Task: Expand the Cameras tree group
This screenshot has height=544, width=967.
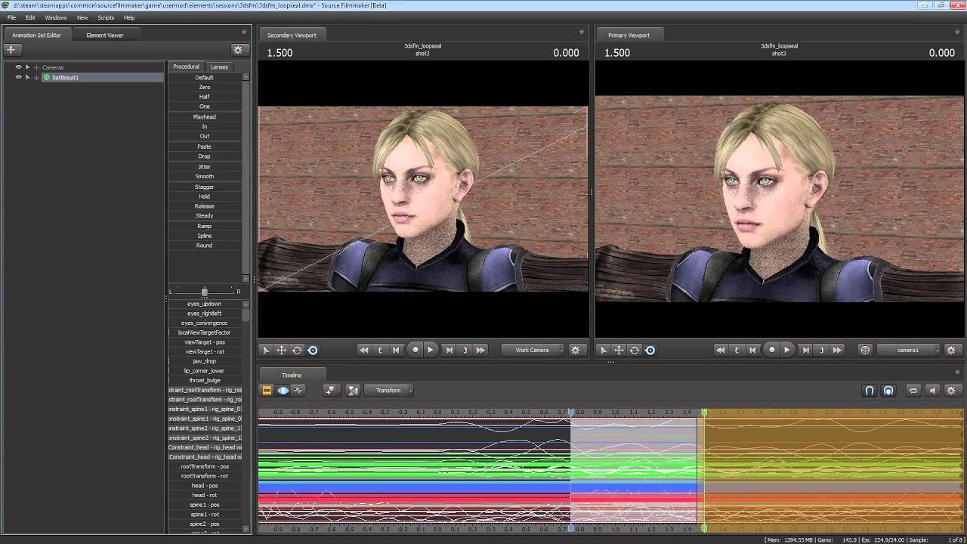Action: click(x=36, y=67)
